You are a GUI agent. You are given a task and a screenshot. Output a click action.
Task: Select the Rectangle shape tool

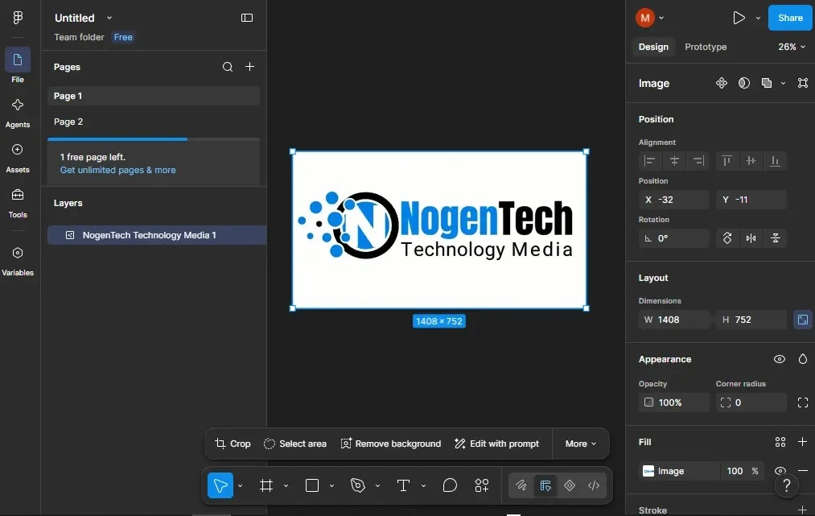[312, 485]
